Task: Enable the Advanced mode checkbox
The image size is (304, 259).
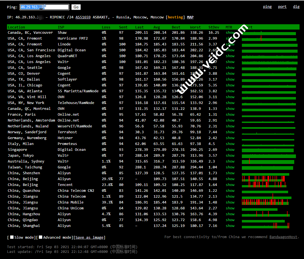Action: (41, 237)
